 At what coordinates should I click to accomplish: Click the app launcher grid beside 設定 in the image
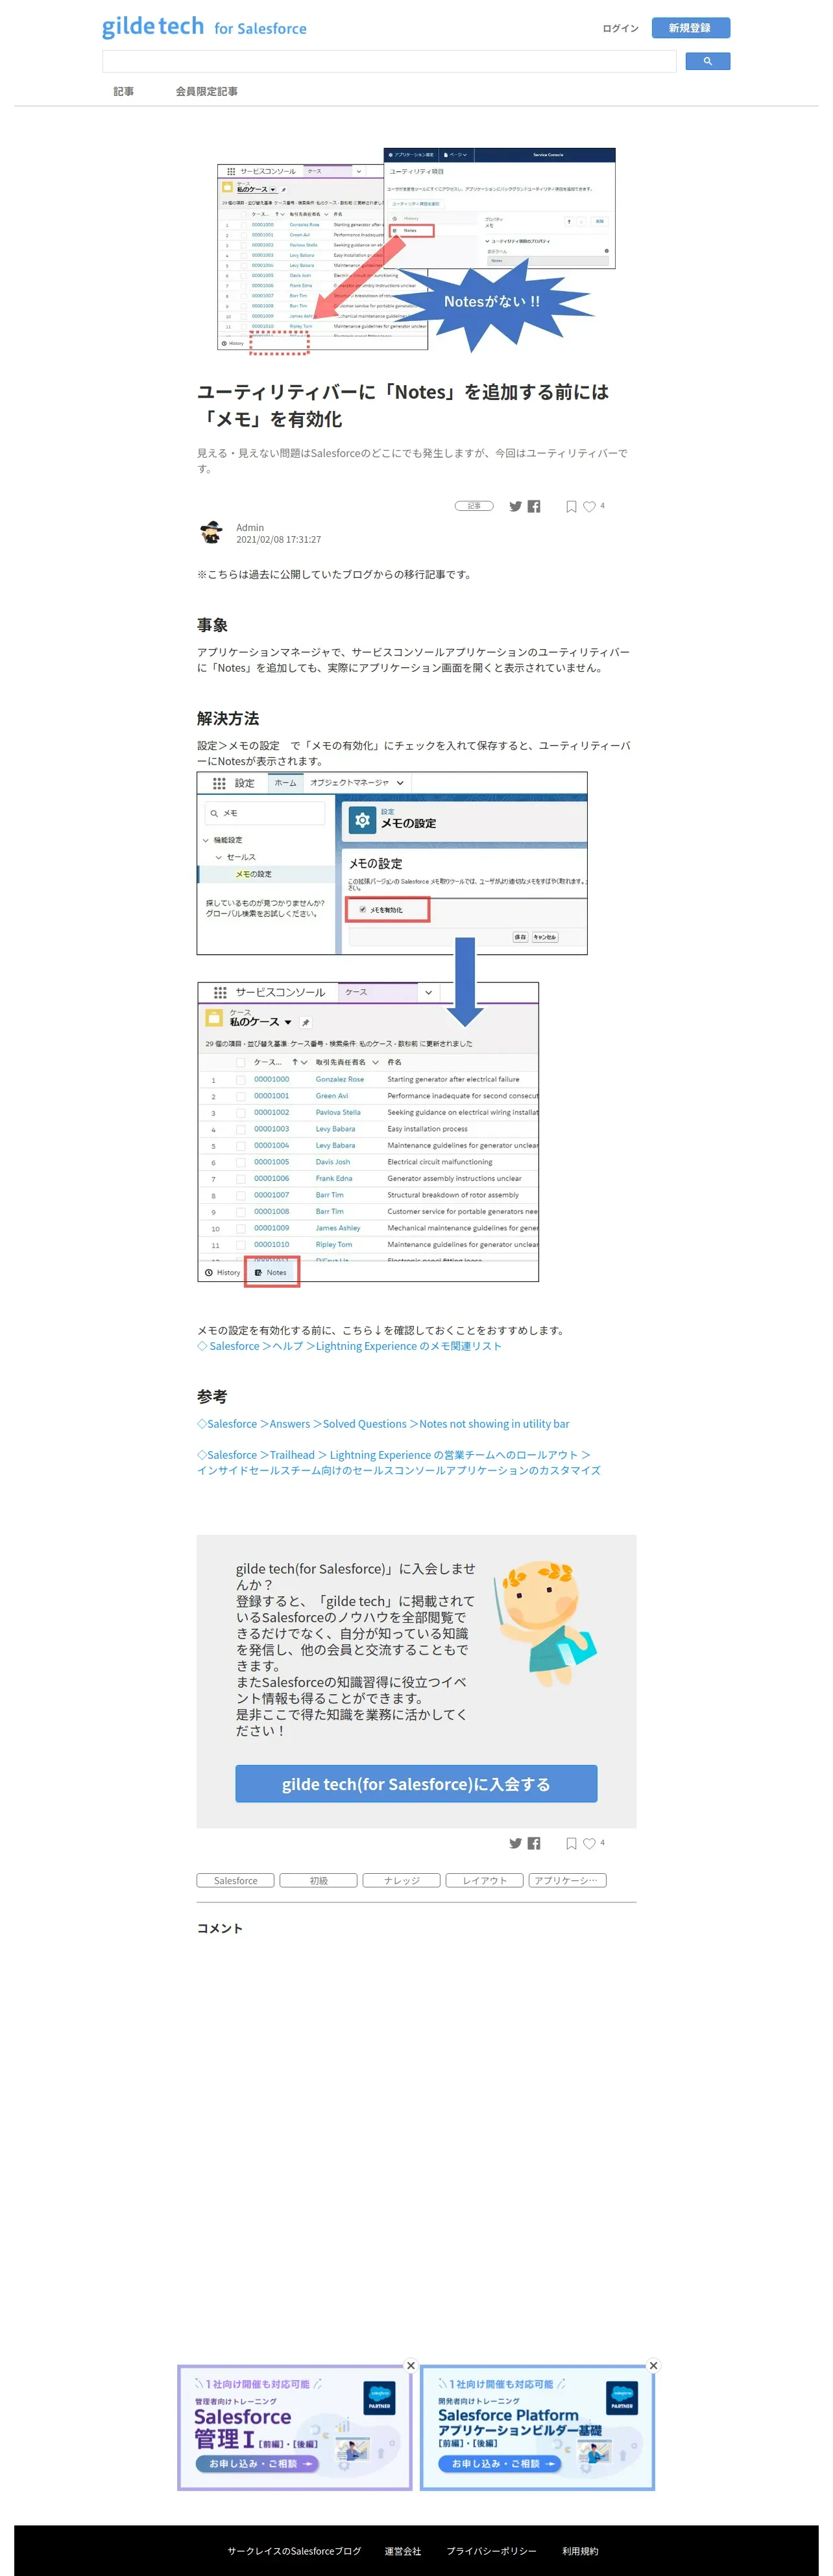(x=219, y=783)
